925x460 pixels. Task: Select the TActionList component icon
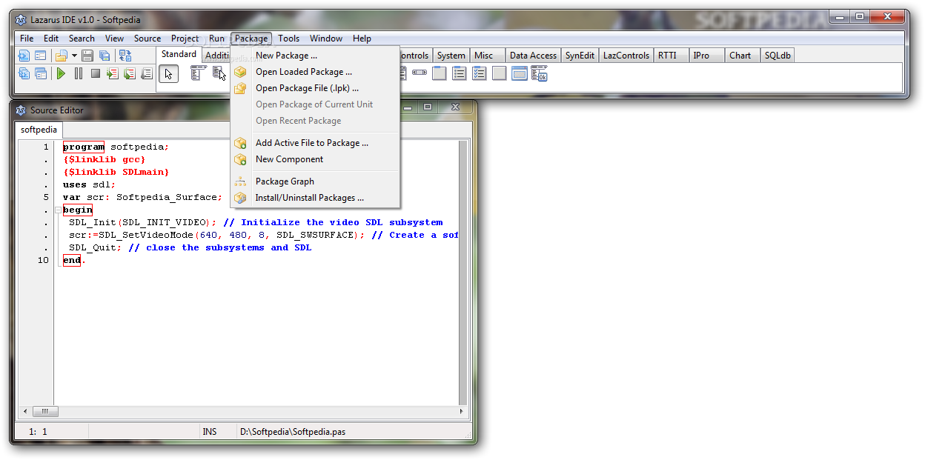pyautogui.click(x=540, y=73)
